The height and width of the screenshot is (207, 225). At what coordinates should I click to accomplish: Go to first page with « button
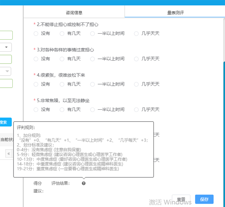pos(9,153)
